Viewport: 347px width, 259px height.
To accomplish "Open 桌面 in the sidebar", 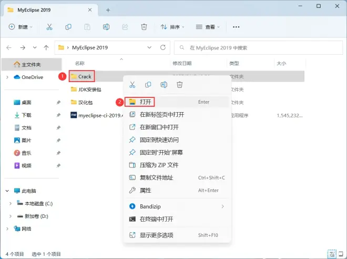I will pyautogui.click(x=27, y=102).
